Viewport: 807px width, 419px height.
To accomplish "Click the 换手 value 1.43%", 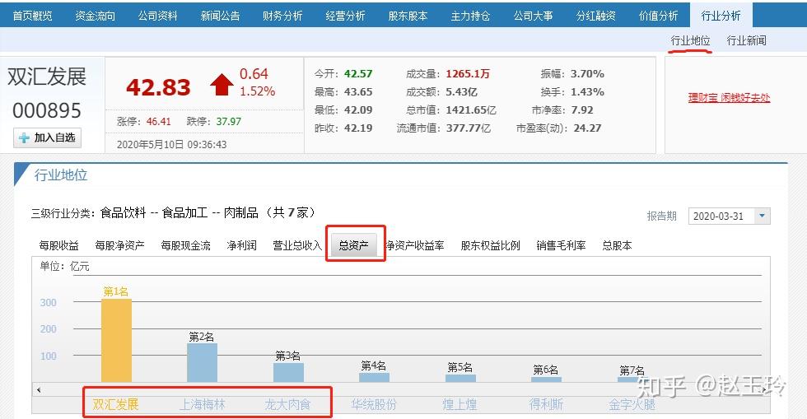I will pyautogui.click(x=587, y=92).
